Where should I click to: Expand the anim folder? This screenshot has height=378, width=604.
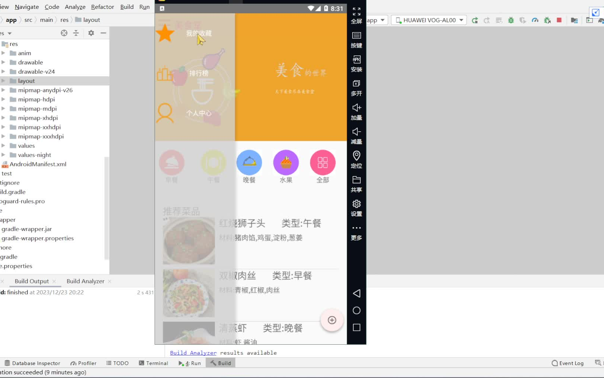(3, 53)
